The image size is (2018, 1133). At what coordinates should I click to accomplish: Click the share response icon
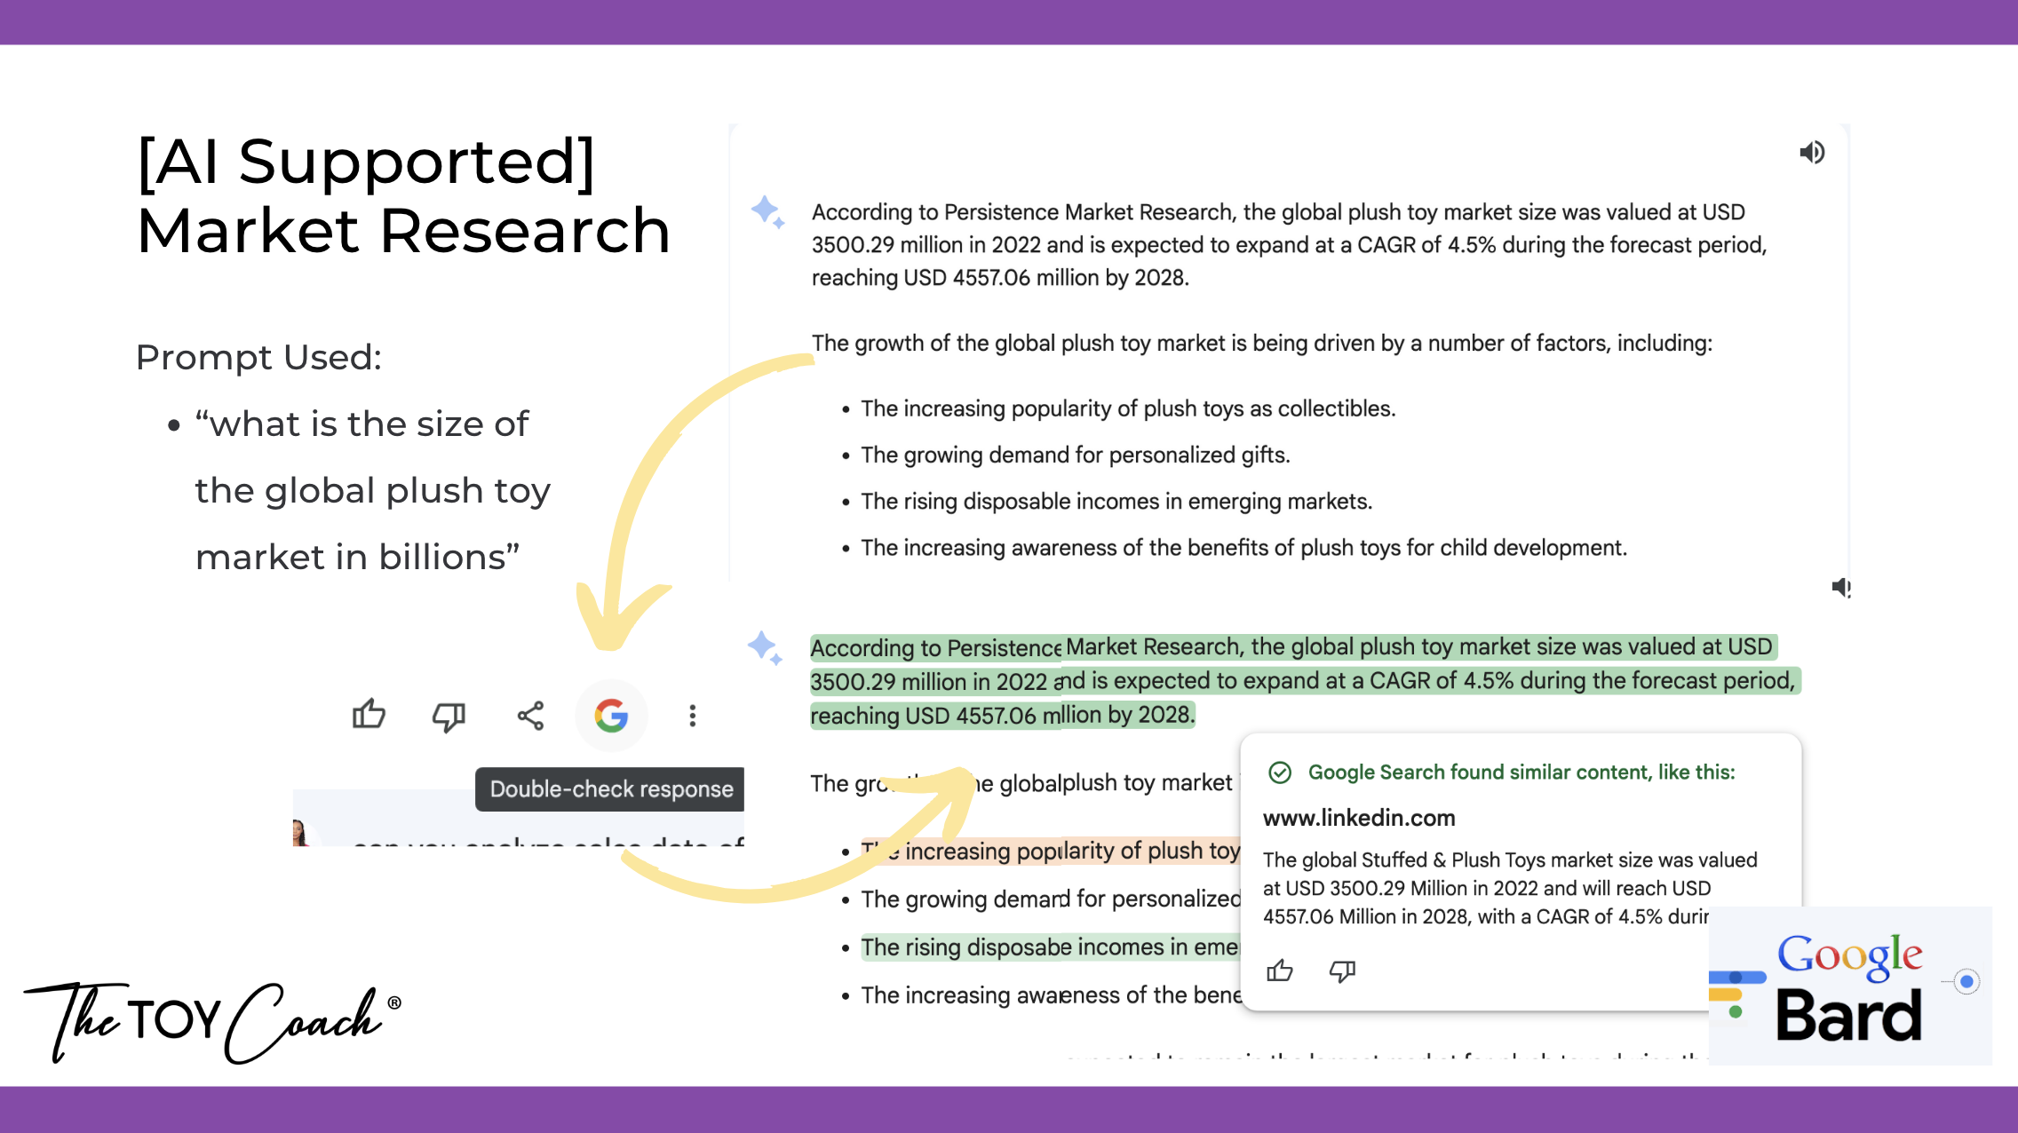pos(530,716)
